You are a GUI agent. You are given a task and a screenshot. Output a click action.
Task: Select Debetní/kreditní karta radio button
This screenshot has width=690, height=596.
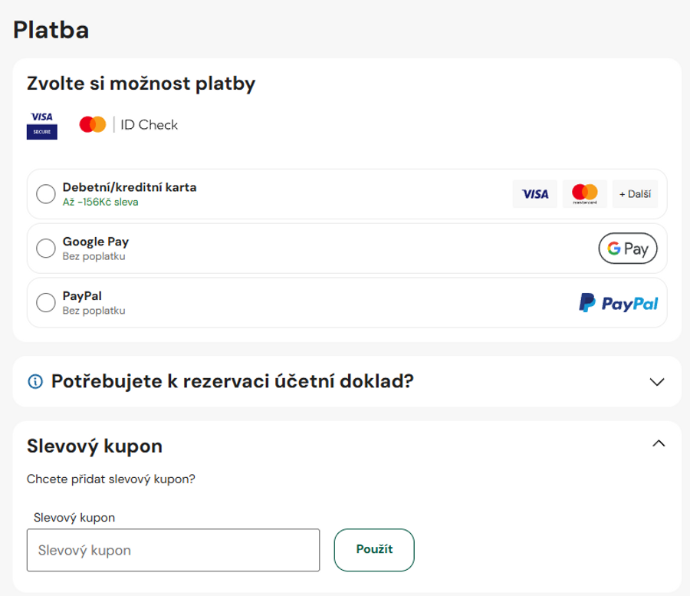pyautogui.click(x=46, y=194)
